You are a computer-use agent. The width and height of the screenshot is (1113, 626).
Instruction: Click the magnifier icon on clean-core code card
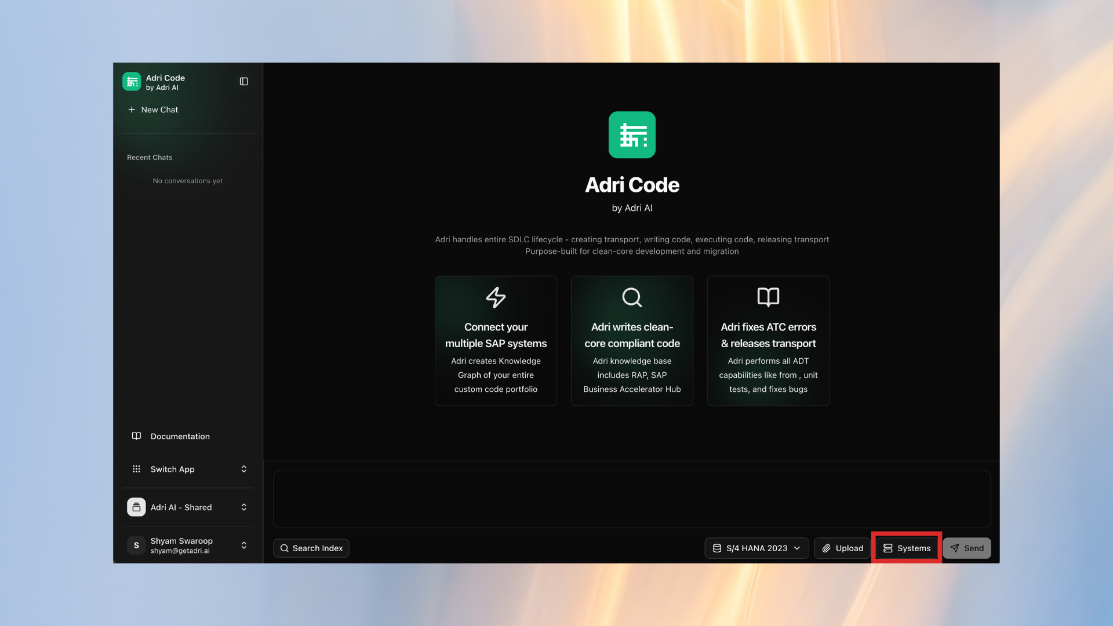pos(632,298)
